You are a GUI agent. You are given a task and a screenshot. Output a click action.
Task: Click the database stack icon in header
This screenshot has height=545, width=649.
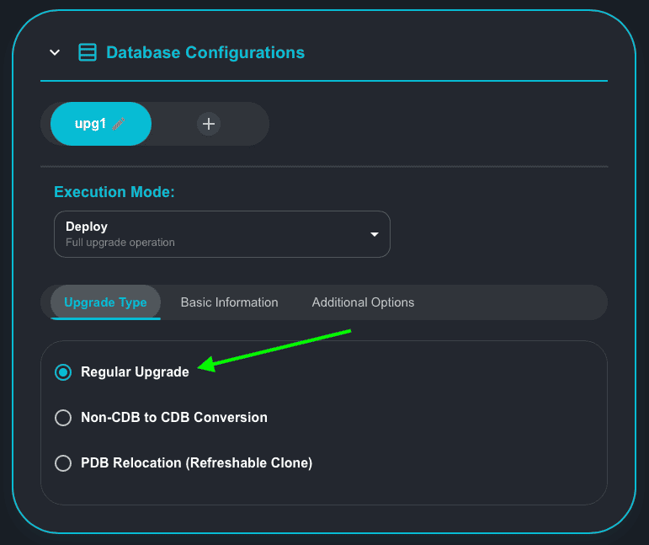pos(88,52)
